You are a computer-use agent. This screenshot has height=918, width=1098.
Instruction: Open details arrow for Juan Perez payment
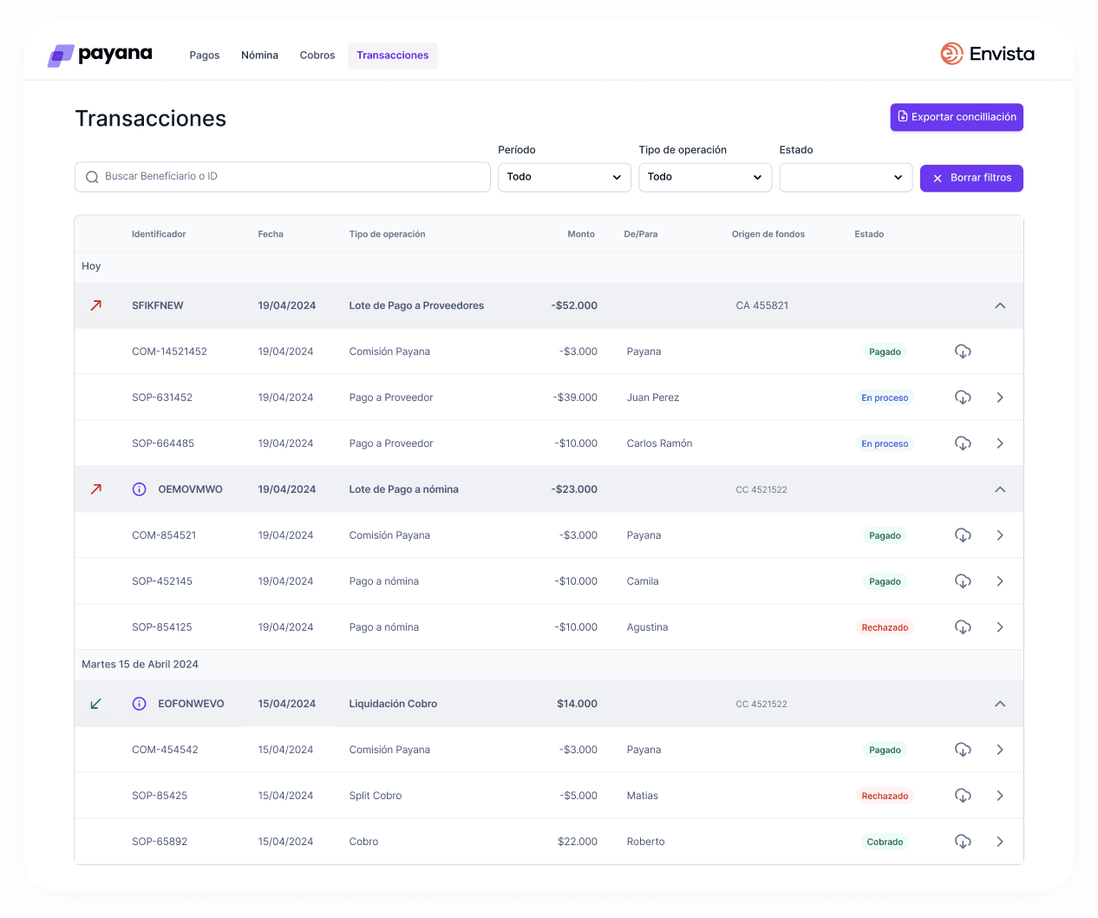999,397
